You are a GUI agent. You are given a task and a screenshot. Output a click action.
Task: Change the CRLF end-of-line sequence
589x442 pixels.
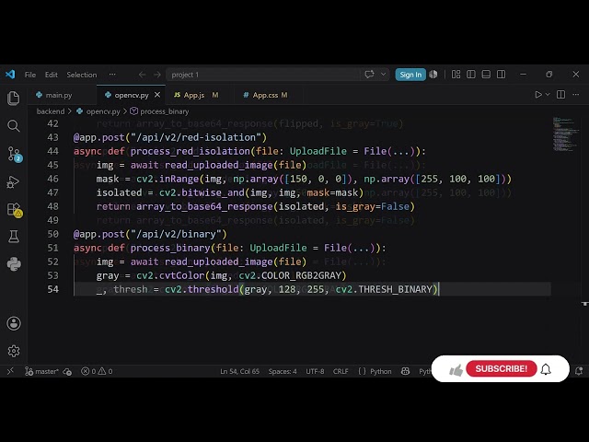point(341,371)
